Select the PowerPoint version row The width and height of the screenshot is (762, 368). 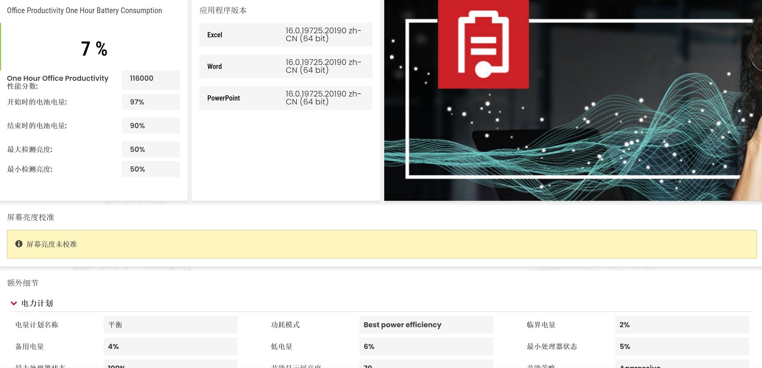(285, 98)
